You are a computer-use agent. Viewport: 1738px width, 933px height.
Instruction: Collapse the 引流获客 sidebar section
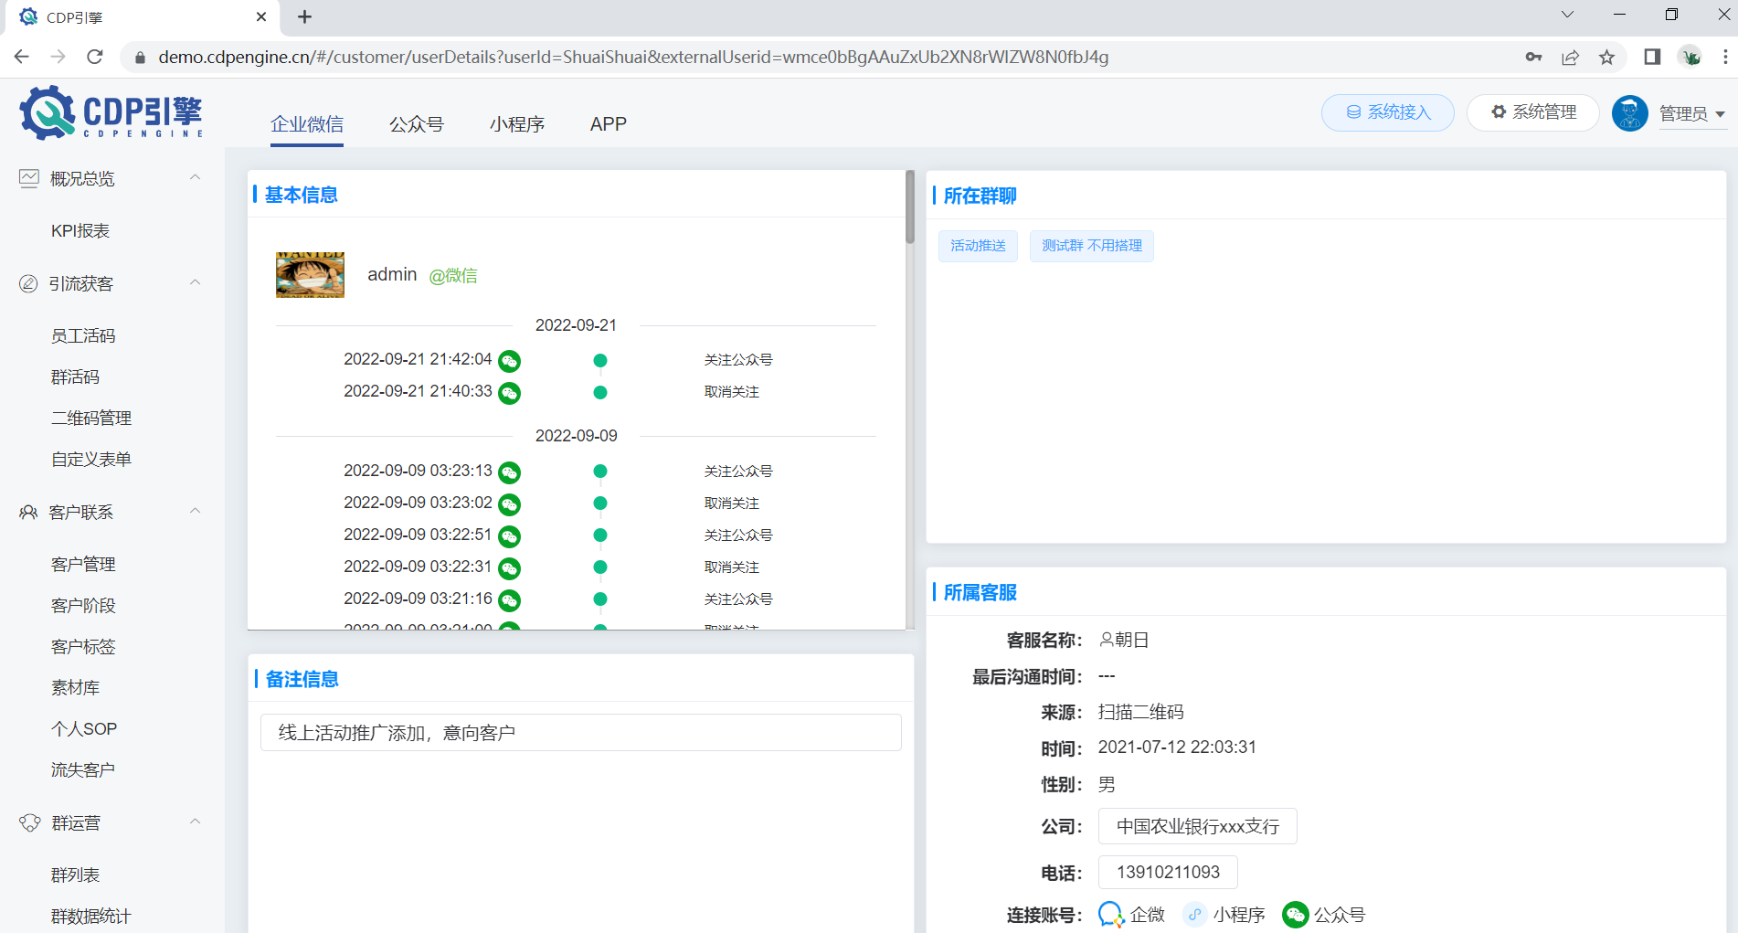[195, 282]
